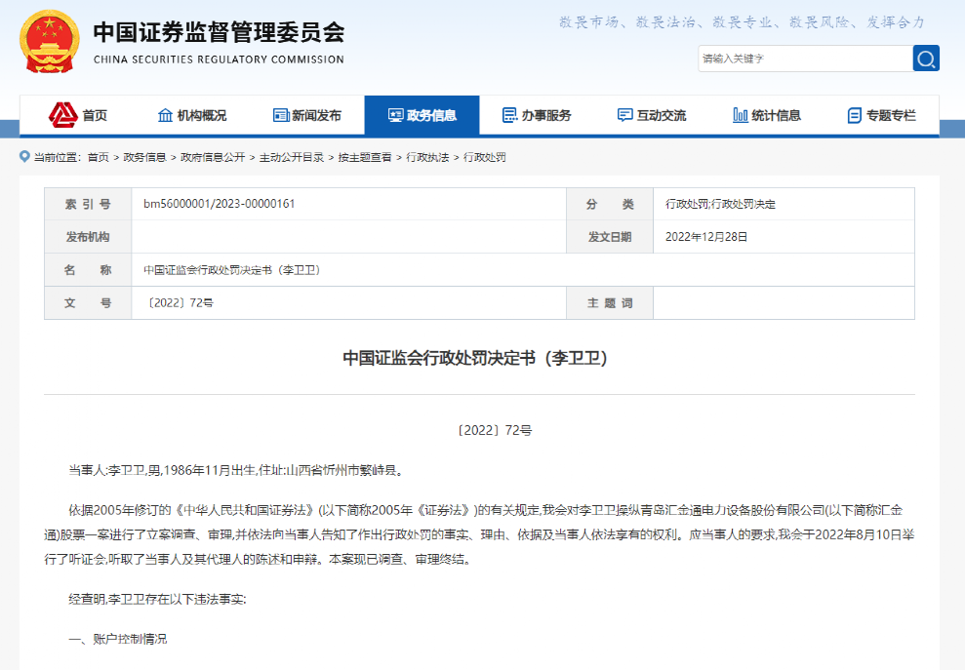Click the search magnifier icon
The width and height of the screenshot is (965, 670).
click(x=925, y=59)
